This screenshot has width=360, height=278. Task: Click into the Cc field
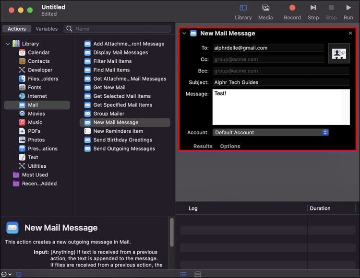tap(268, 59)
